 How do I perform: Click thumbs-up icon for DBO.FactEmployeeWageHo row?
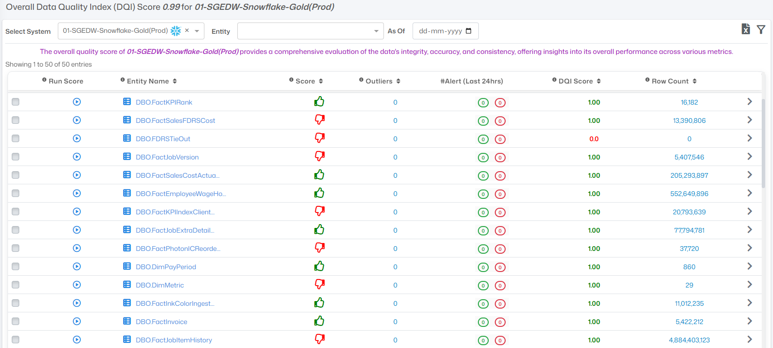[320, 193]
